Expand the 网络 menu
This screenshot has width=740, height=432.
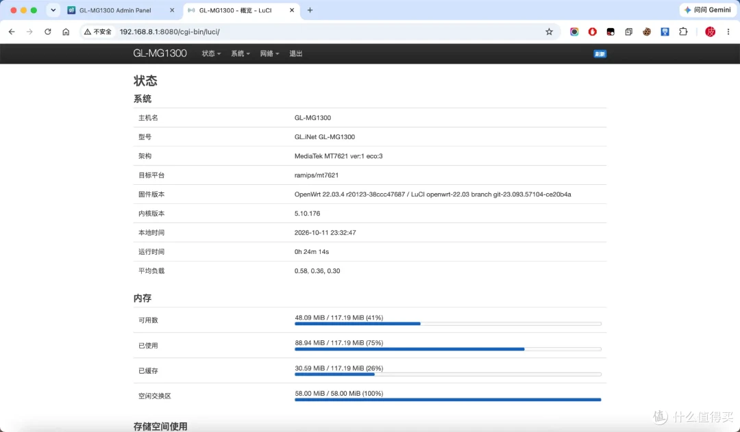point(269,54)
